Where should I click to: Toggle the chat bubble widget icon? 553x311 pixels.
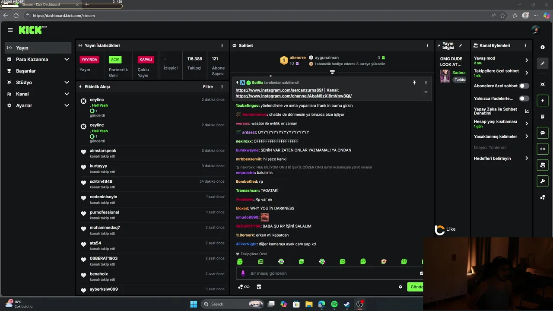pyautogui.click(x=543, y=133)
